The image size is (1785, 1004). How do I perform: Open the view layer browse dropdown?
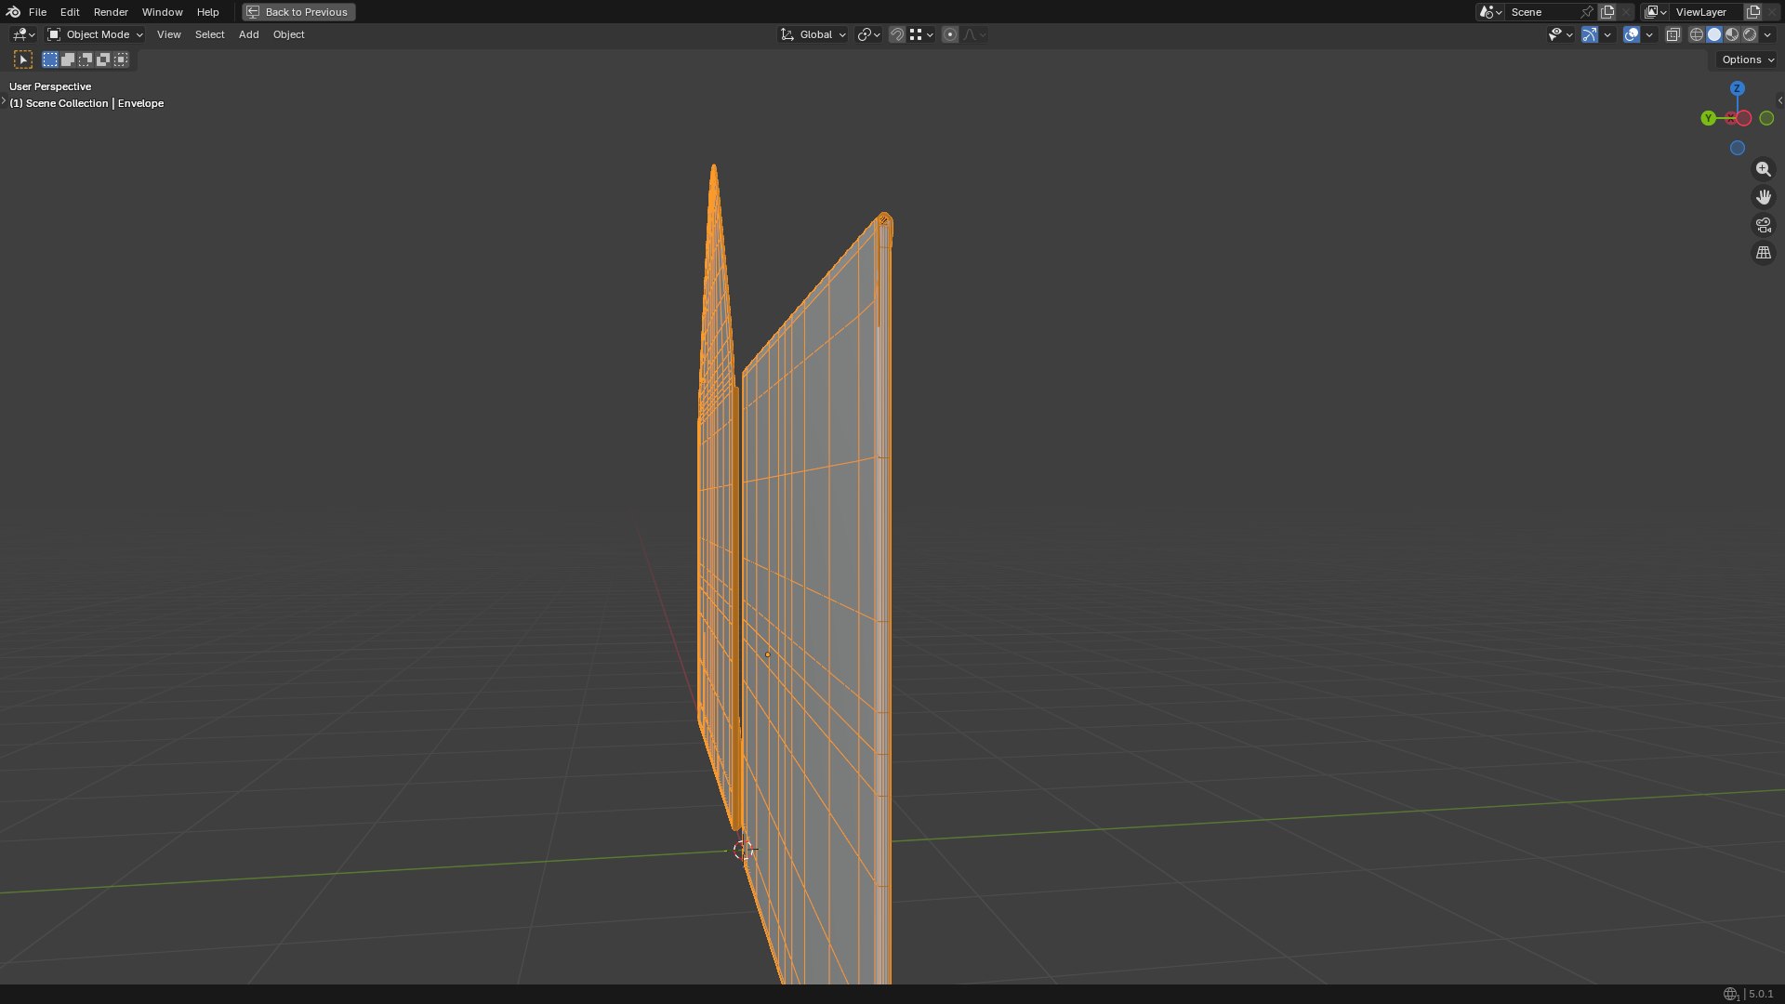(1655, 12)
